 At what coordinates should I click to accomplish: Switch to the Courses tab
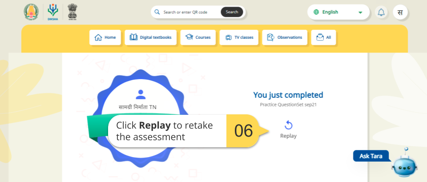198,37
